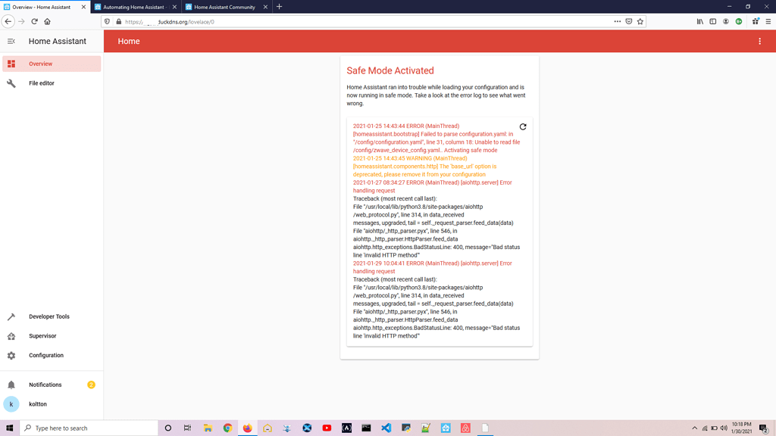This screenshot has height=436, width=776.
Task: Expand hidden icons in the system tray
Action: 694,428
